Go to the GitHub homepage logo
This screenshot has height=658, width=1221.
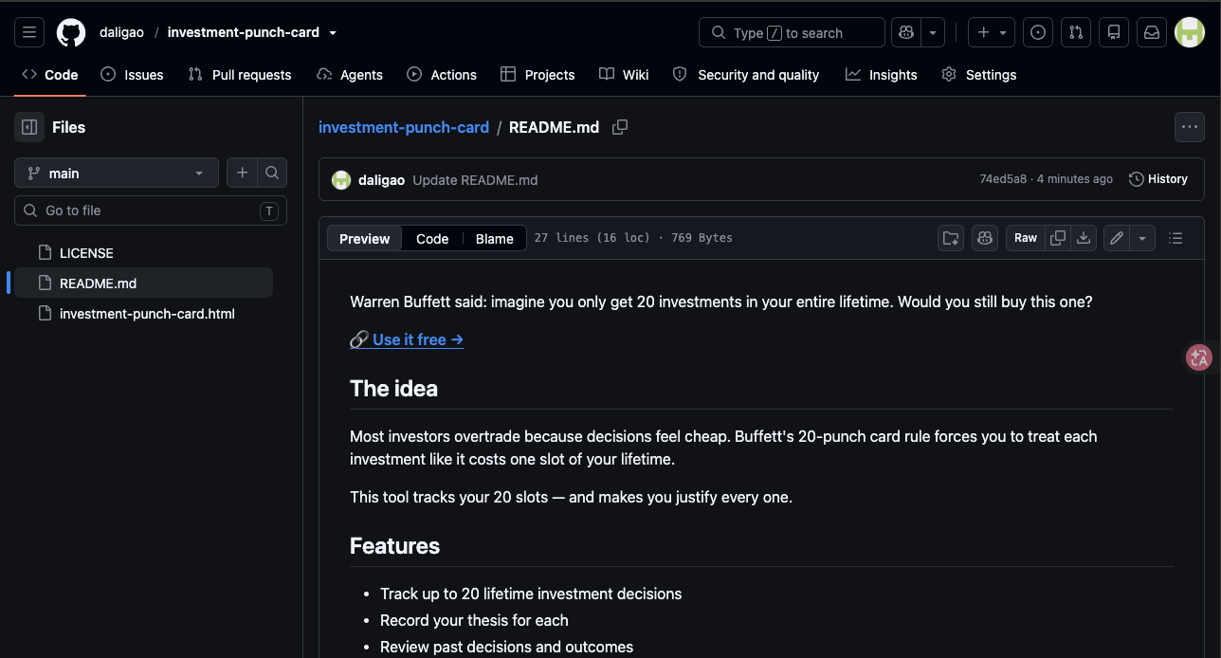(x=71, y=32)
